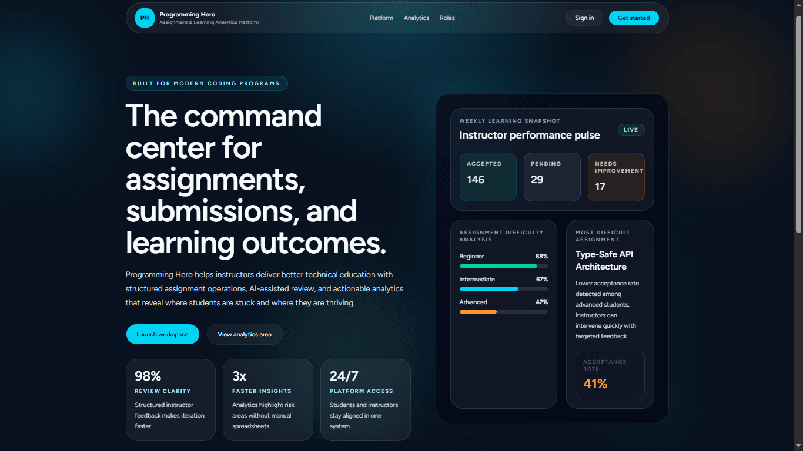Click the Assignment & Learning Analytics Platform tagline
803x451 pixels.
coord(209,22)
